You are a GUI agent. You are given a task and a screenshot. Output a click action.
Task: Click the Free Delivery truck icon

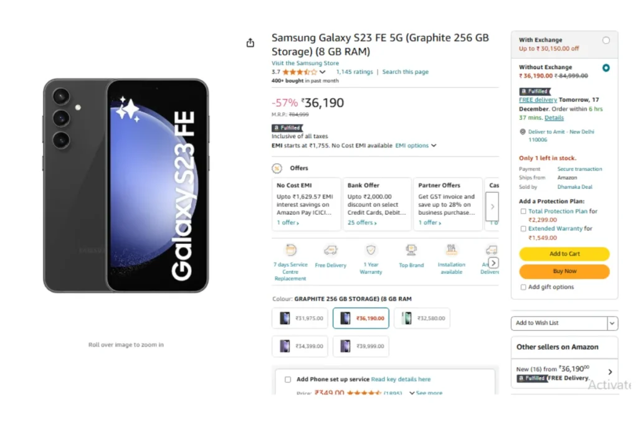(x=330, y=250)
